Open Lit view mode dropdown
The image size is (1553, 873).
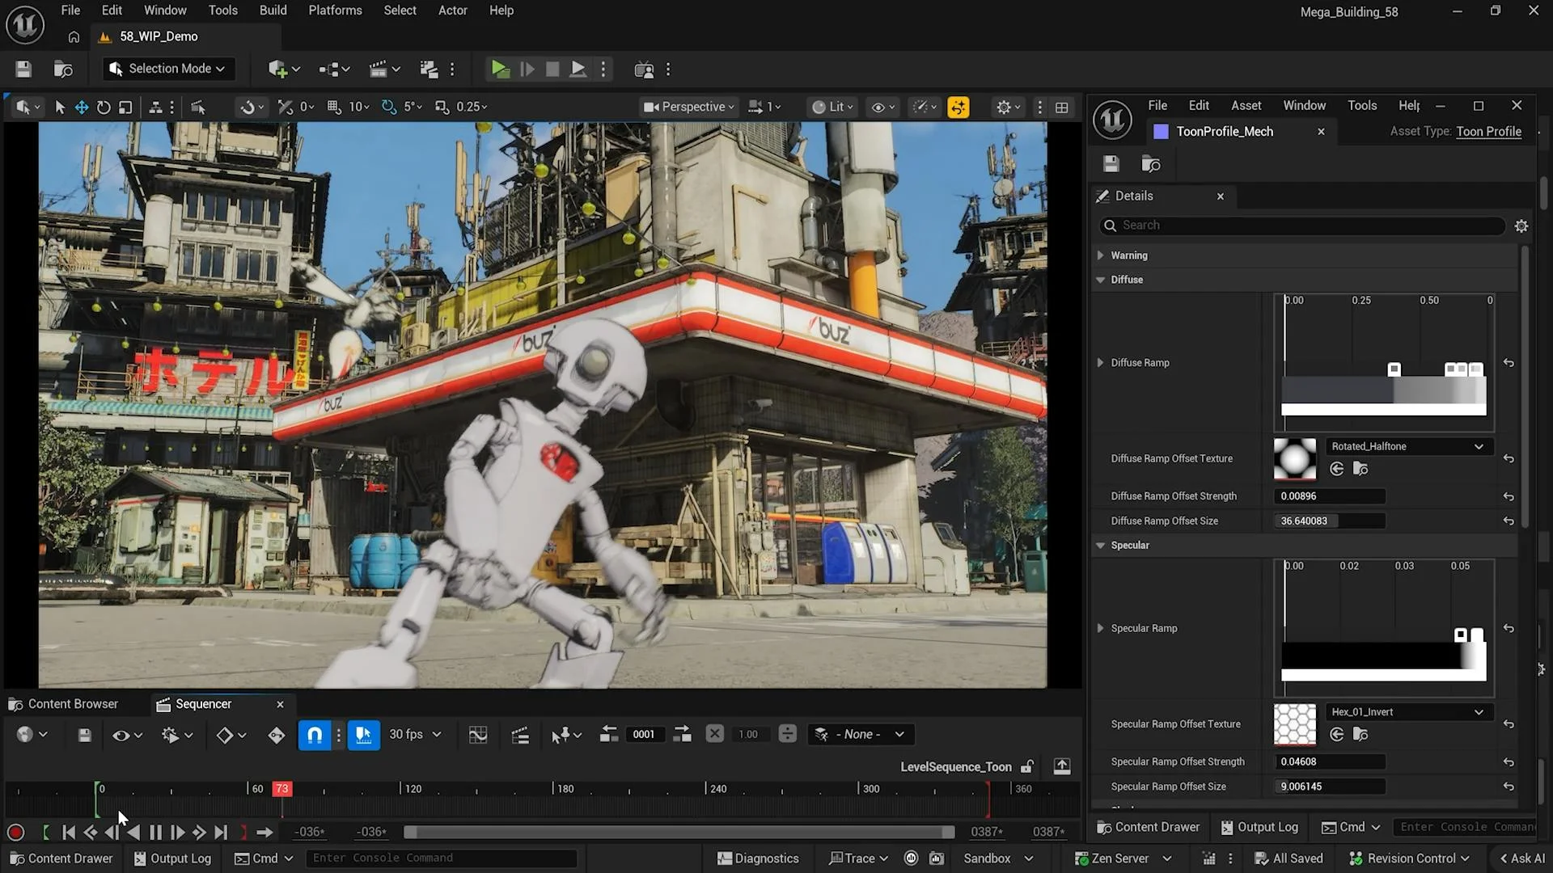832,107
